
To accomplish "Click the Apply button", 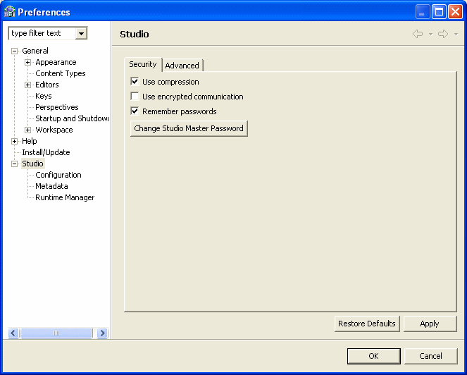I will pos(429,324).
